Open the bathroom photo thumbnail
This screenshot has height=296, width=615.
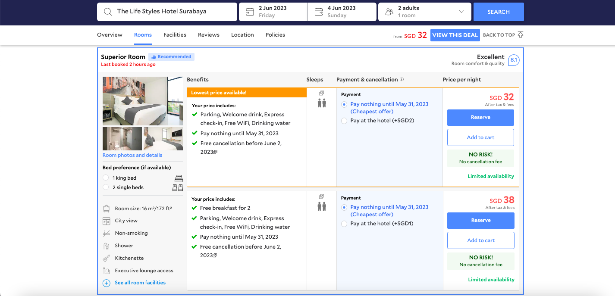[x=122, y=139]
